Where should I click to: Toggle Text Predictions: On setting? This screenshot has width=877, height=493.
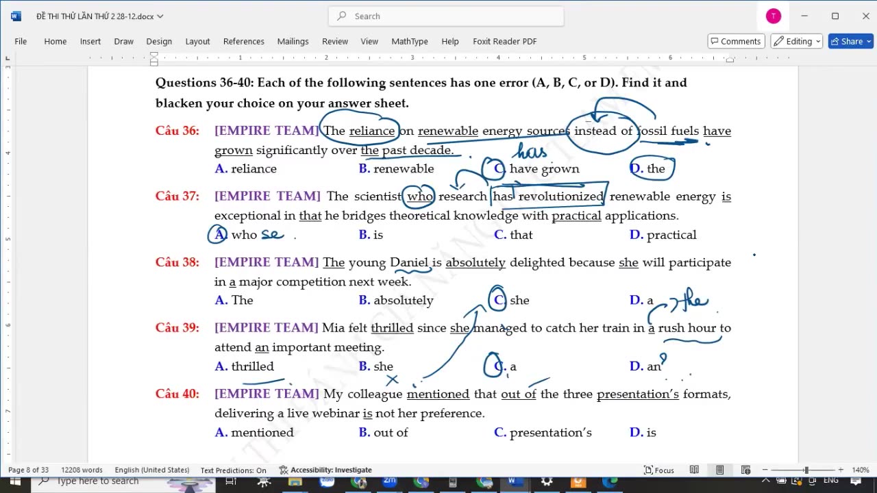(234, 470)
